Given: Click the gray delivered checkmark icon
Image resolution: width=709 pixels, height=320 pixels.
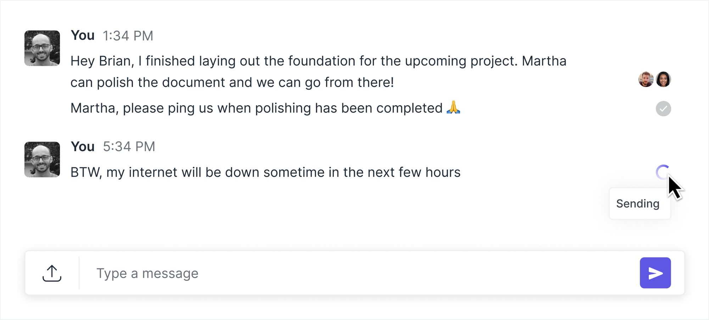Looking at the screenshot, I should pyautogui.click(x=663, y=109).
